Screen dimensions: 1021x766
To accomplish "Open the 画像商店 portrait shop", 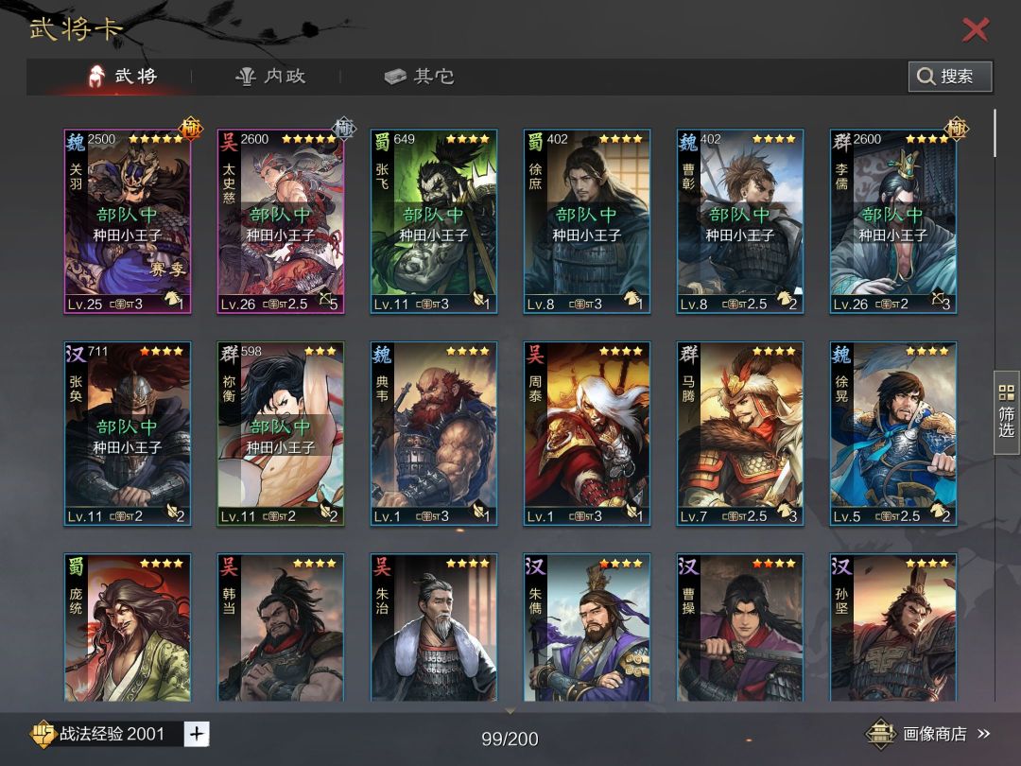I will pos(927,734).
